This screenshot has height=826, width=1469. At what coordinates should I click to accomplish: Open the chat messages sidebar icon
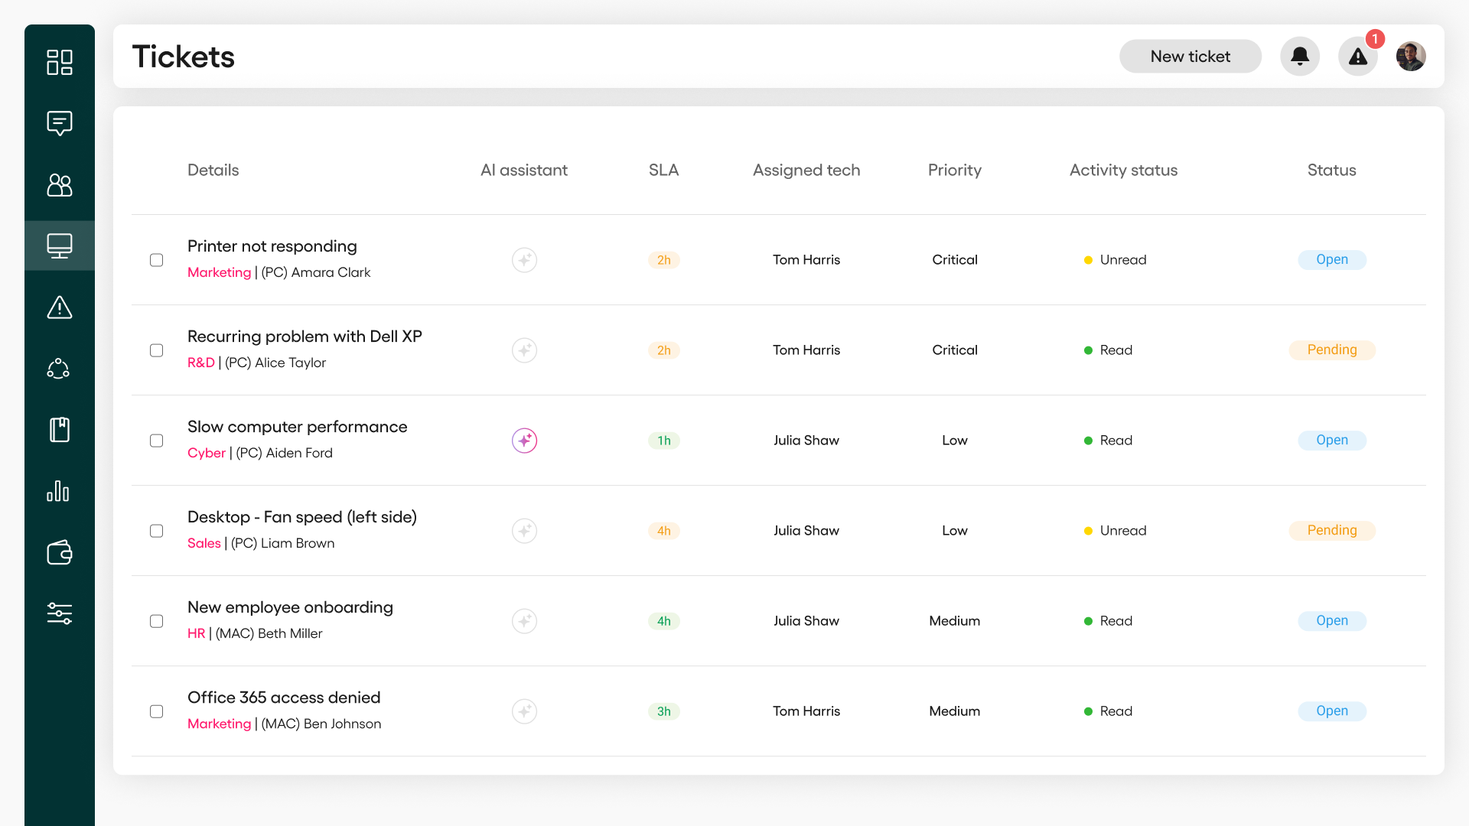pyautogui.click(x=59, y=123)
